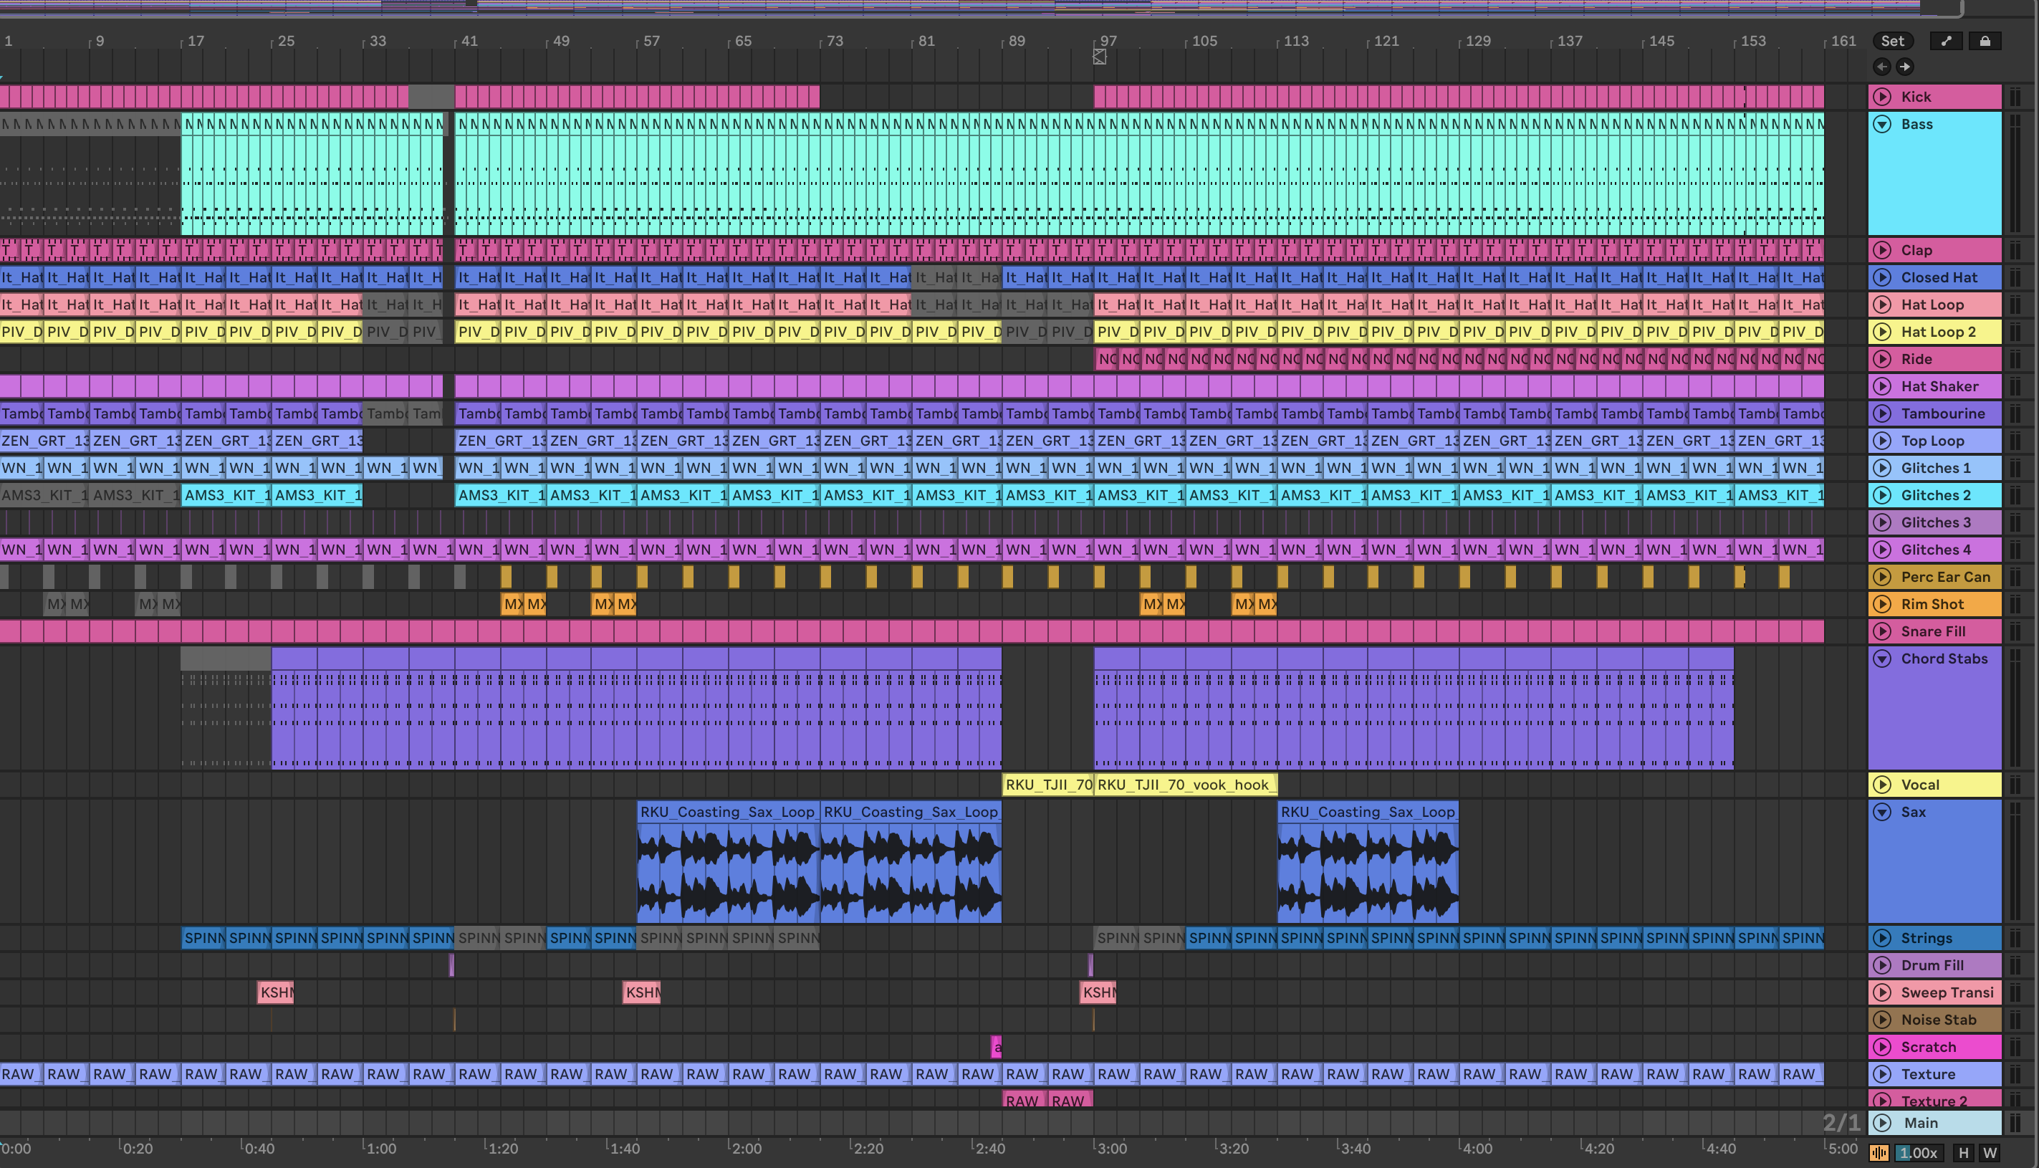Click the Vocal track fold icon

pos(1882,785)
